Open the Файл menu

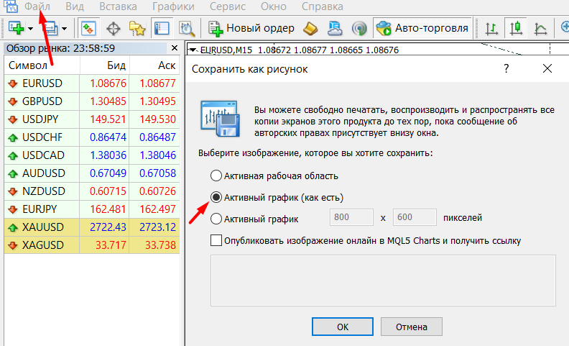[x=37, y=6]
